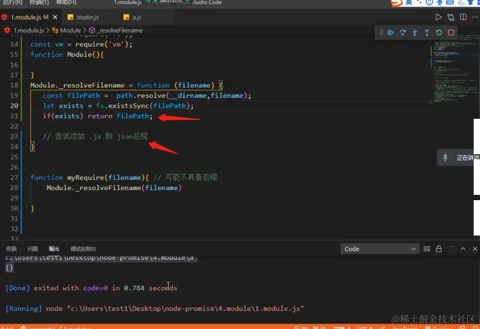Open output log in editor icon
Screen dimensions: 480x329
point(452,249)
